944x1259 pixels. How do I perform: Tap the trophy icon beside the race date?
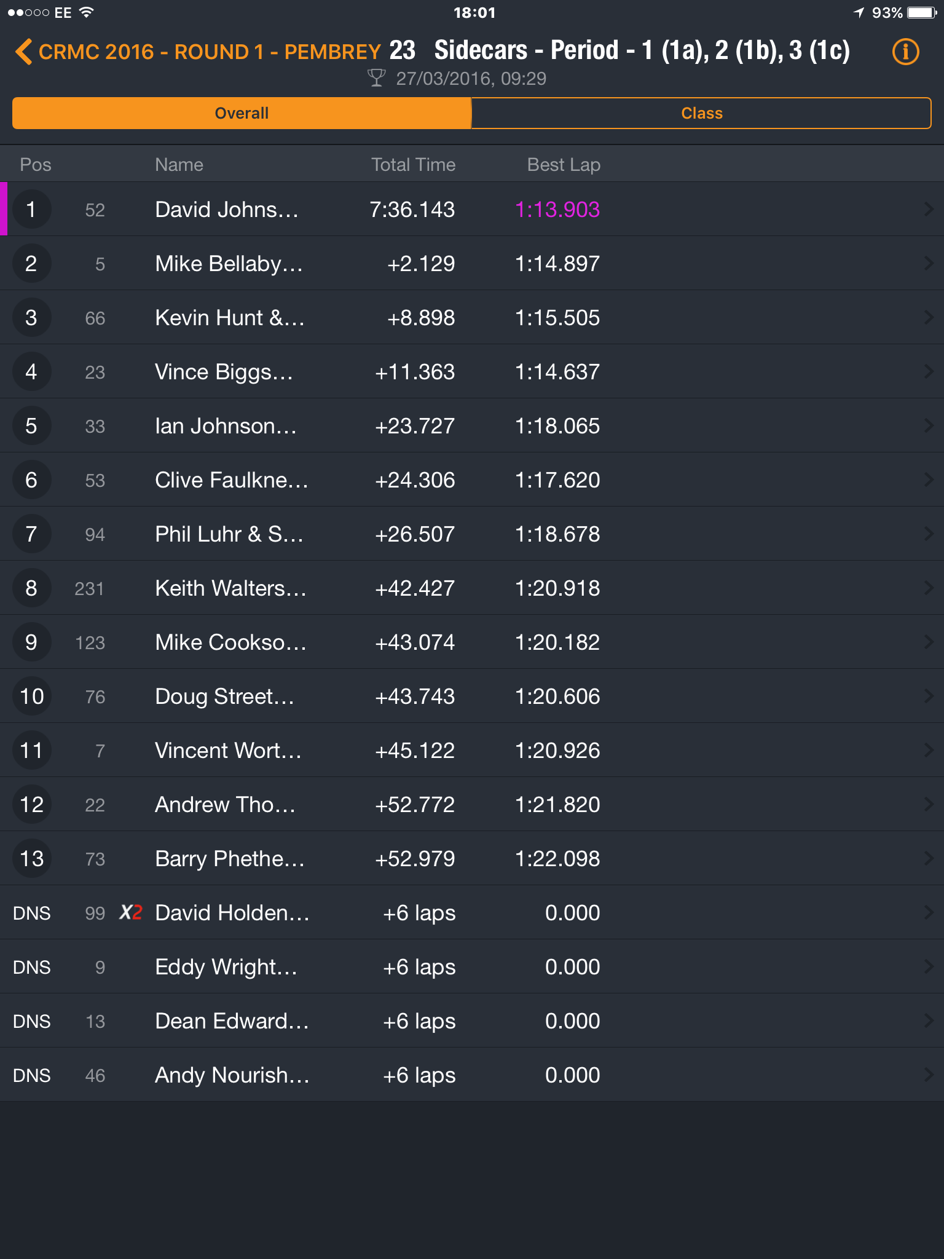coord(376,79)
